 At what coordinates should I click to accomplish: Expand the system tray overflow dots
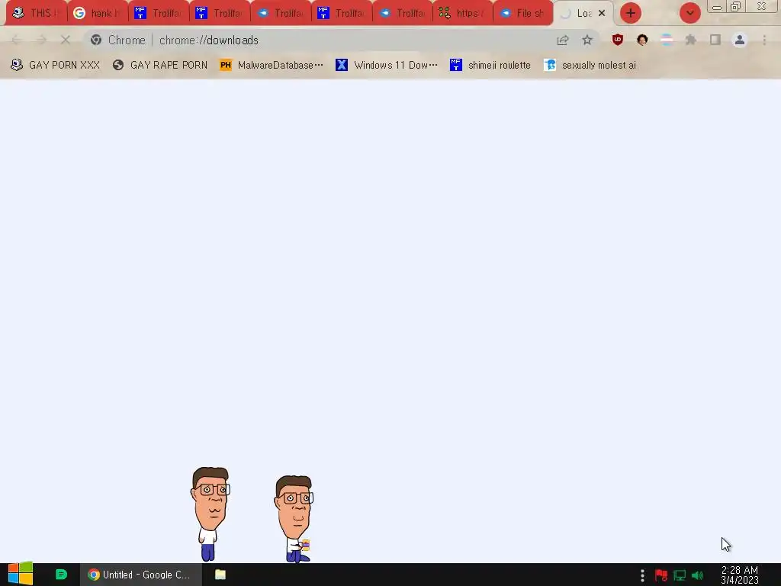pyautogui.click(x=642, y=575)
